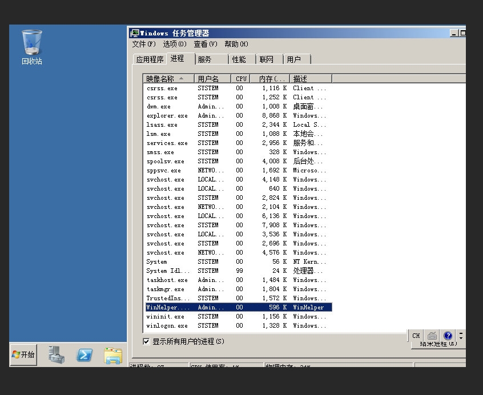Image resolution: width=483 pixels, height=395 pixels.
Task: Switch to the 服务 tab
Action: [x=212, y=59]
